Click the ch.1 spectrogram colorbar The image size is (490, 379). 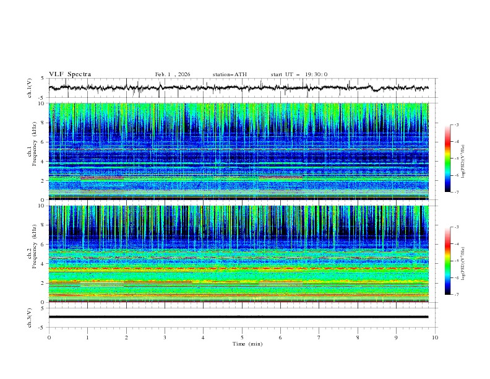coord(447,159)
